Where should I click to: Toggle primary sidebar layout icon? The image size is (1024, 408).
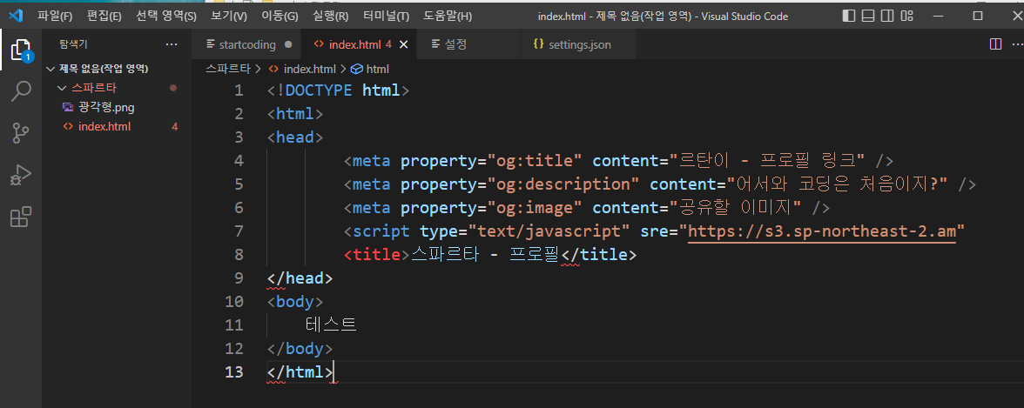(848, 16)
